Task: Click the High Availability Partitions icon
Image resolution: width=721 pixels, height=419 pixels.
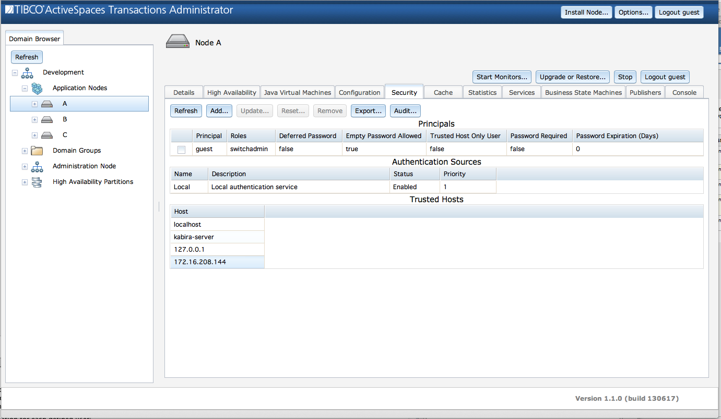Action: [37, 182]
